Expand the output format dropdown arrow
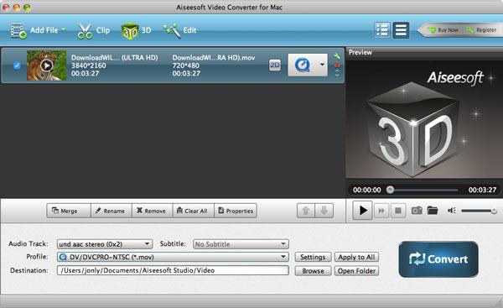This screenshot has height=308, width=503. 322,65
